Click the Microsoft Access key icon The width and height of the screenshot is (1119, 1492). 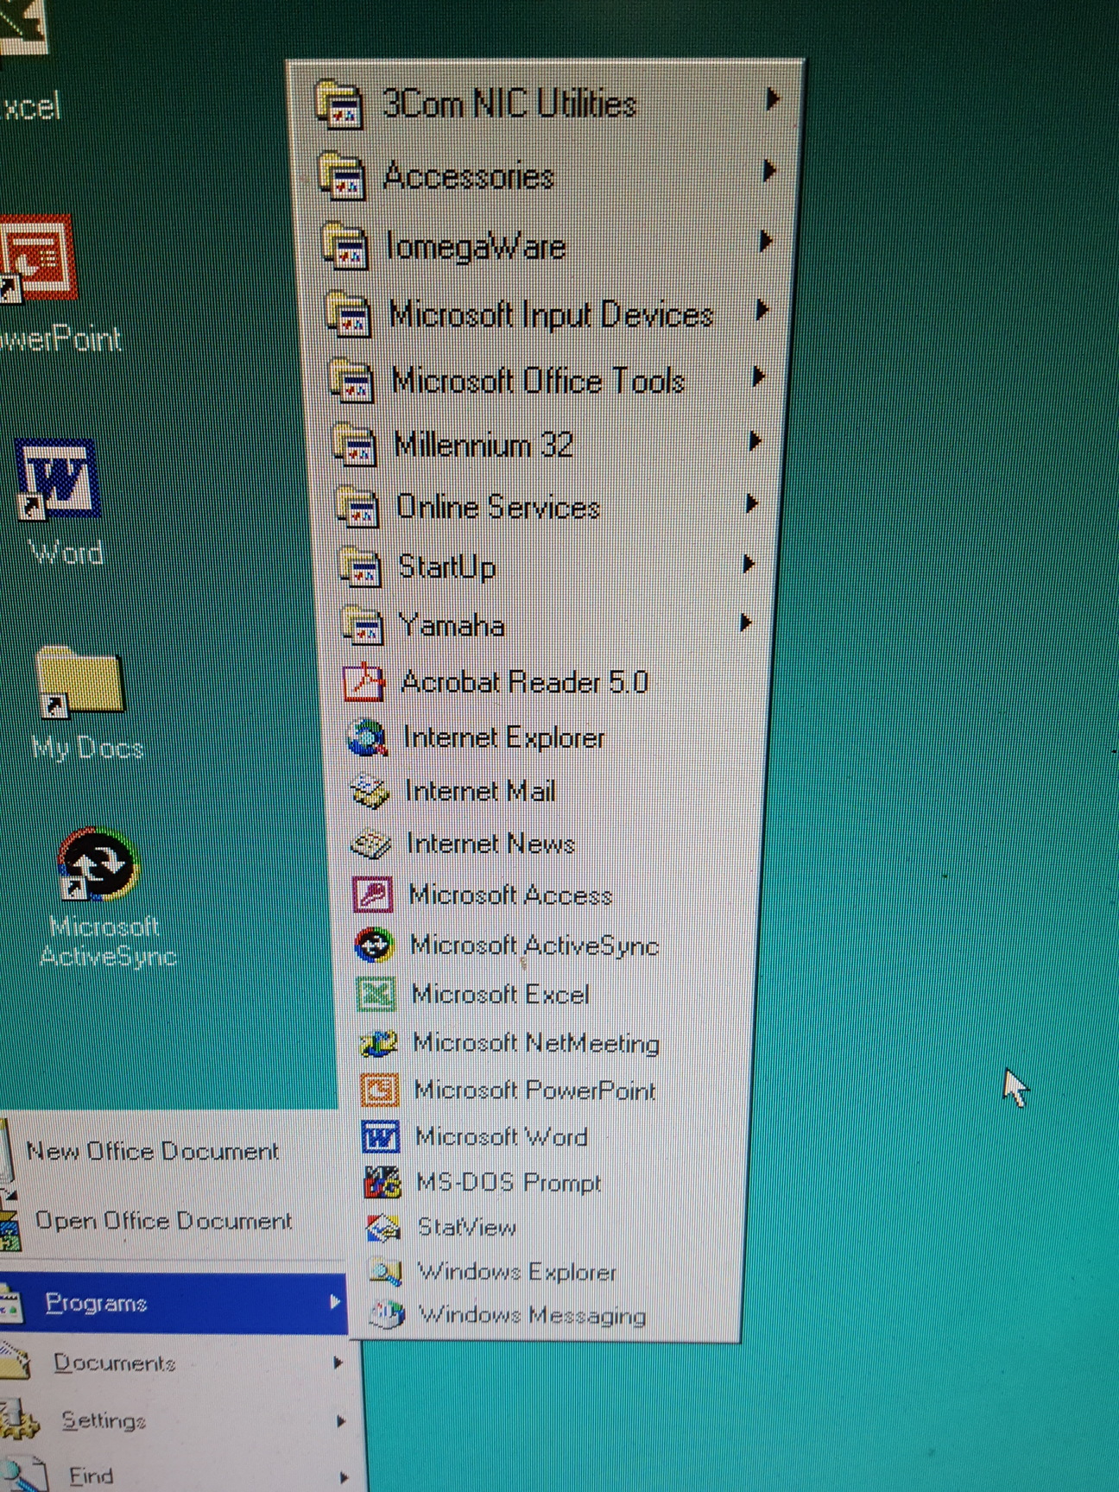tap(373, 895)
